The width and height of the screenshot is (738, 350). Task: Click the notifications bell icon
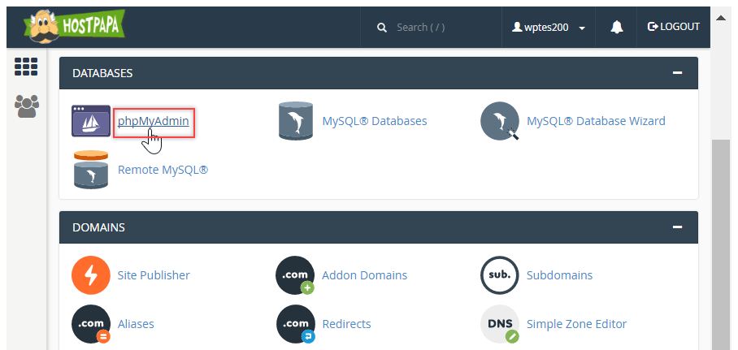617,28
